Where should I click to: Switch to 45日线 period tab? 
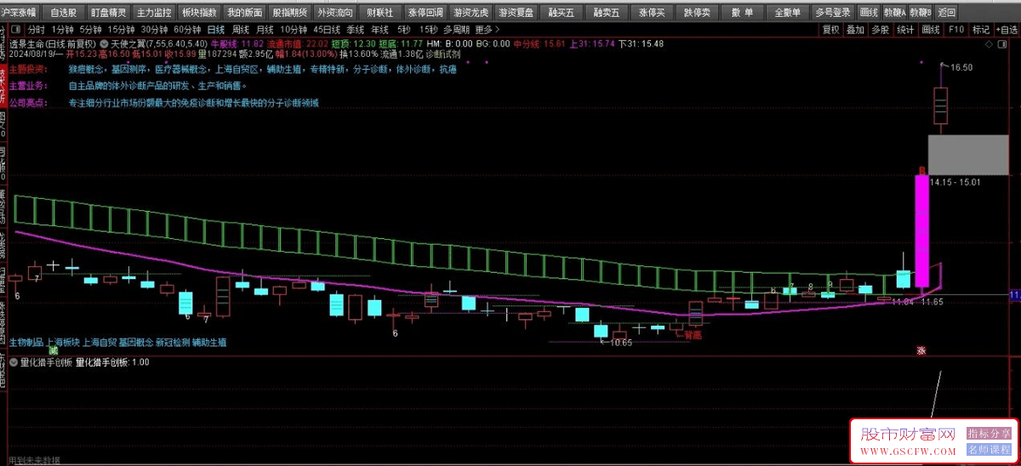coord(327,29)
